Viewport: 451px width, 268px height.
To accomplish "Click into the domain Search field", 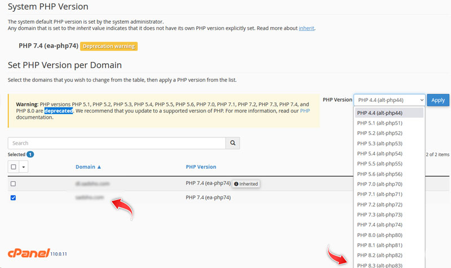I will [117, 143].
